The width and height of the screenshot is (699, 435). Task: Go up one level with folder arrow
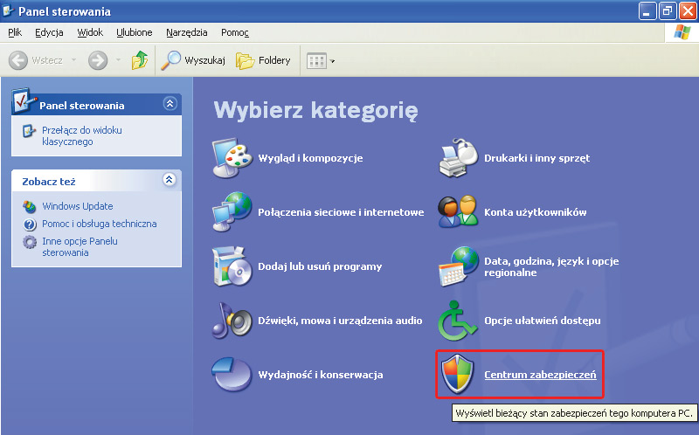click(x=140, y=60)
